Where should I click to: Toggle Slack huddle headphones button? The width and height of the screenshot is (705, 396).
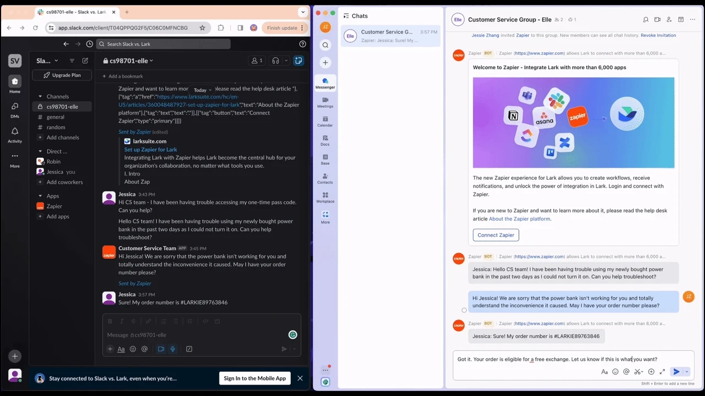276,61
